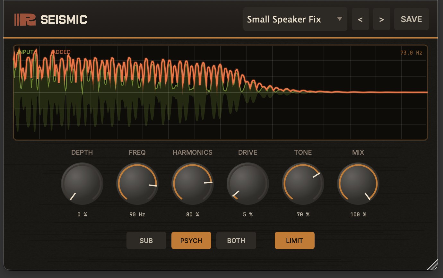This screenshot has height=278, width=443.
Task: Click the 90 Hz frequency value
Action: pos(137,214)
